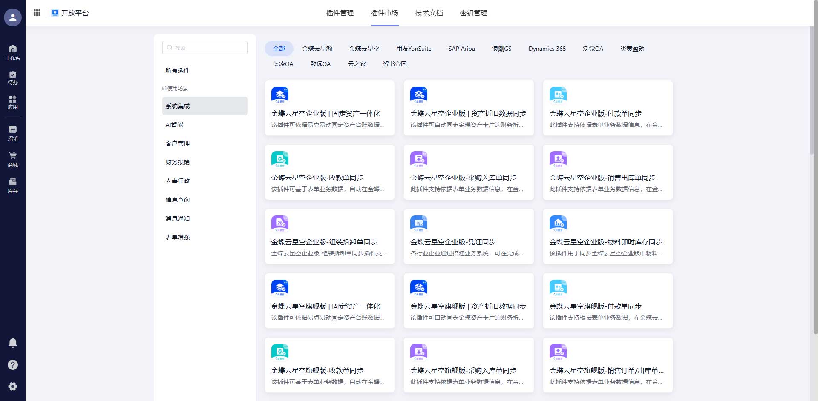
Task: Open 商城 shopping cart in sidebar
Action: tap(13, 160)
